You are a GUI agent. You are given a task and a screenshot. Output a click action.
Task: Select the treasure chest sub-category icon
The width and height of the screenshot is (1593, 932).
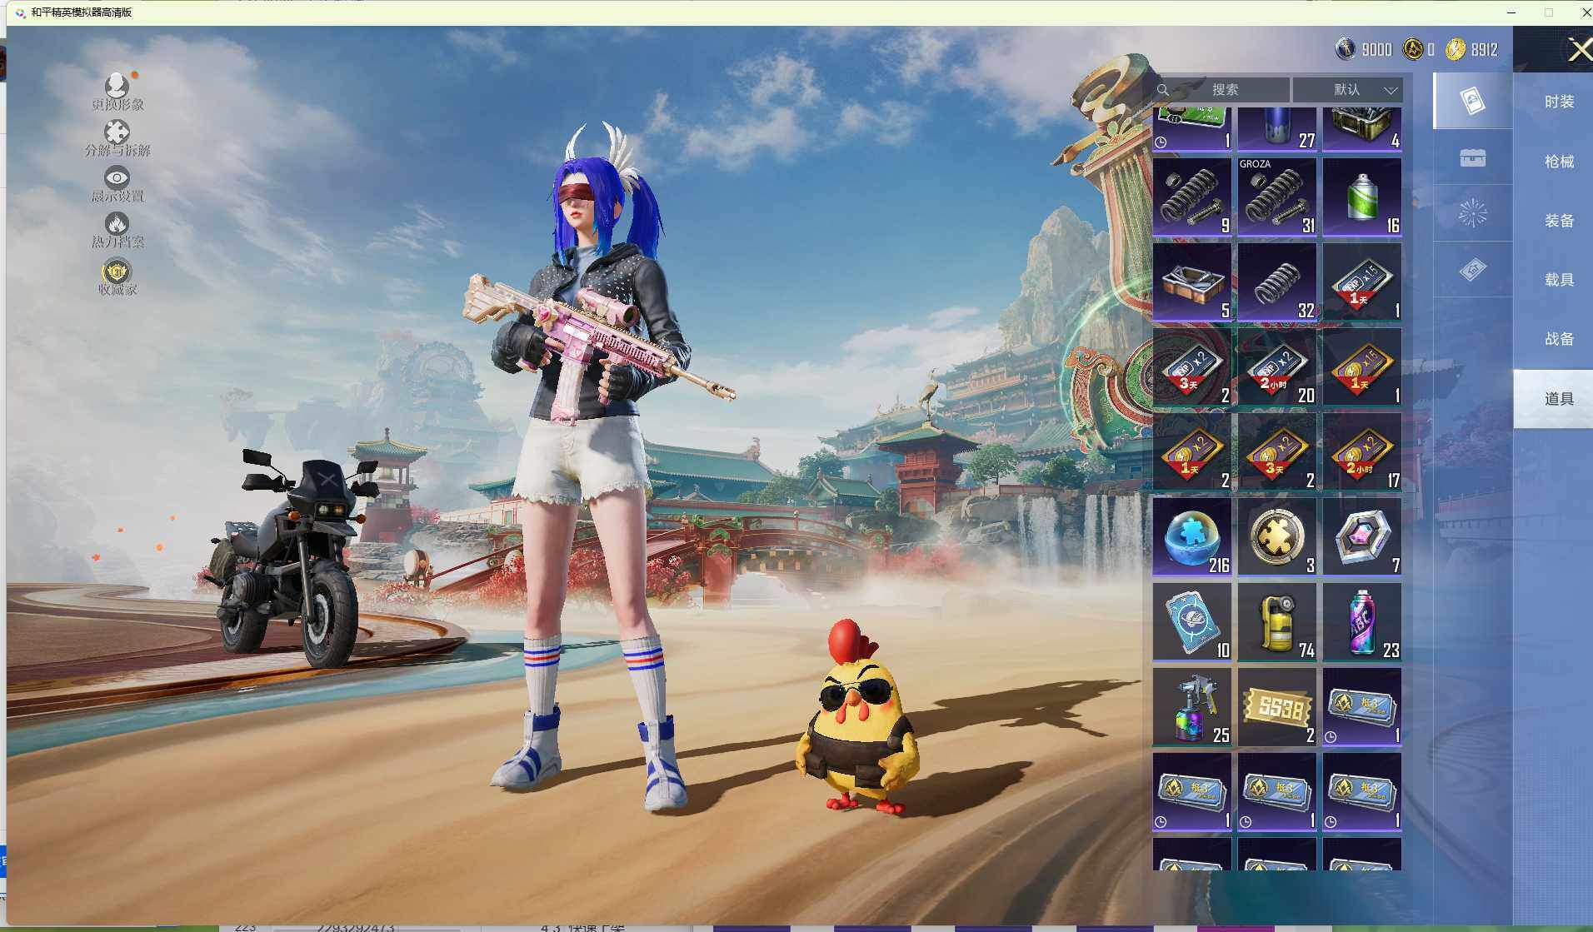click(x=1472, y=157)
